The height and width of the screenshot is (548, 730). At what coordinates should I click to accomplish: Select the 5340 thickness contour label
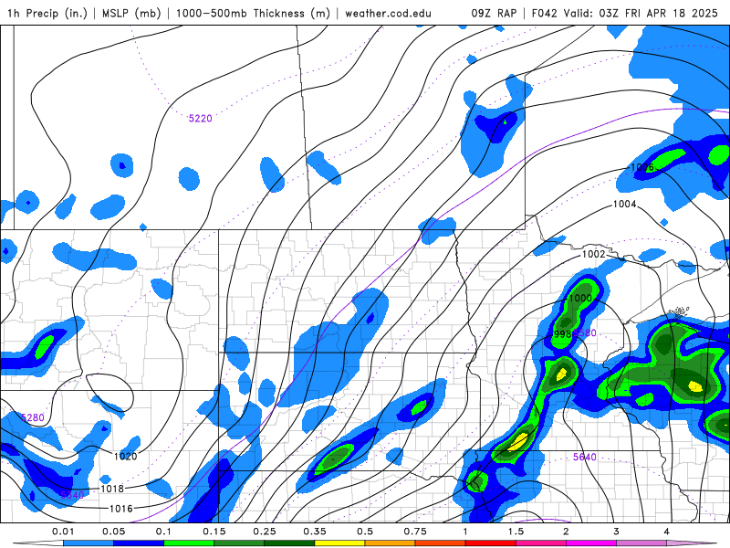click(72, 495)
